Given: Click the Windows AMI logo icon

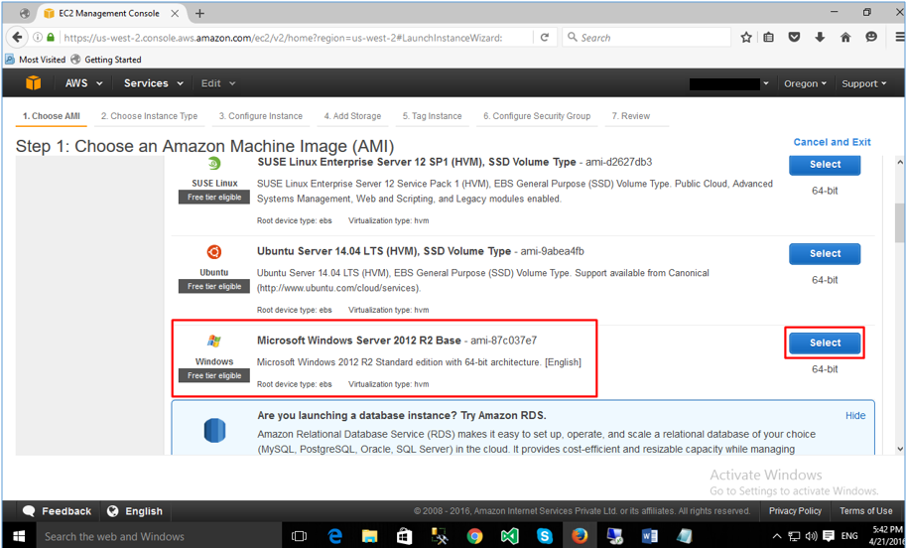Looking at the screenshot, I should tap(213, 341).
